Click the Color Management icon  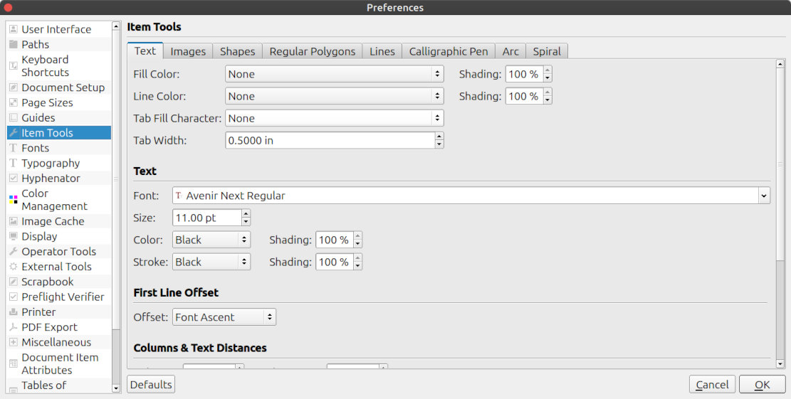coord(14,200)
